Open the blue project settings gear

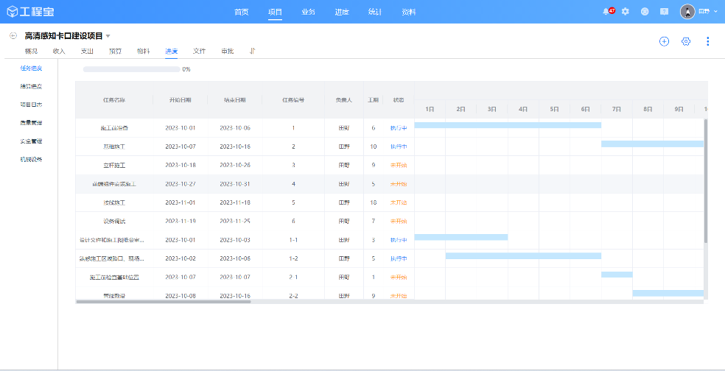coord(686,41)
